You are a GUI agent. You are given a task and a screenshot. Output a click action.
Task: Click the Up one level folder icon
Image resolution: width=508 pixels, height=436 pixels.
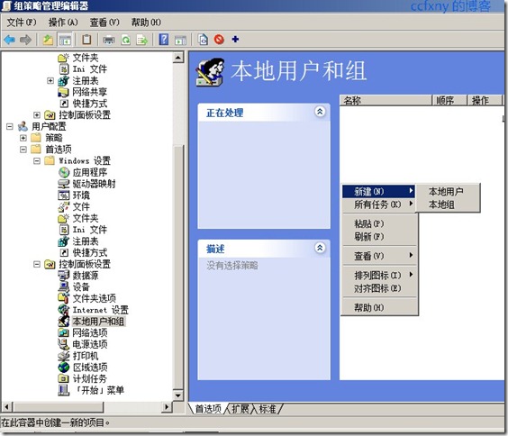(48, 40)
